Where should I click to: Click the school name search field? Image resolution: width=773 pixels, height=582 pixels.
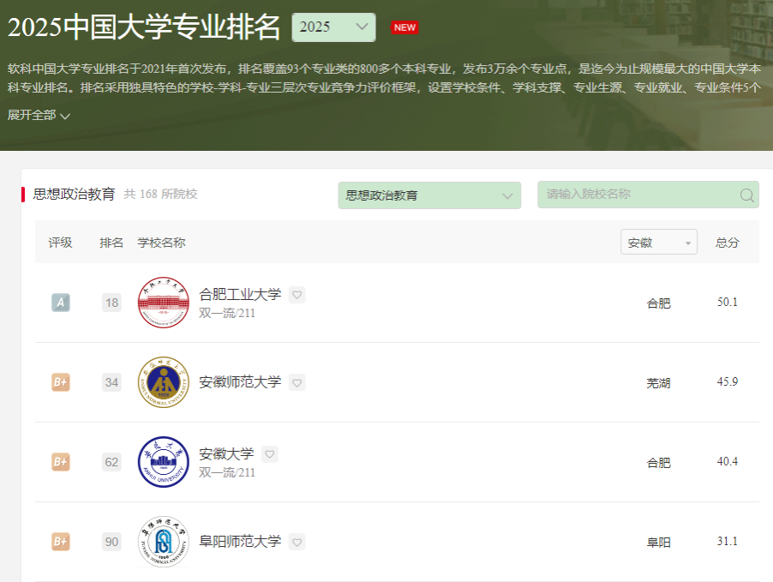pyautogui.click(x=638, y=195)
